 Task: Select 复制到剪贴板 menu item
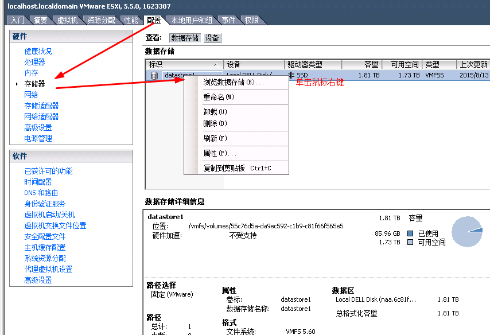(x=237, y=168)
